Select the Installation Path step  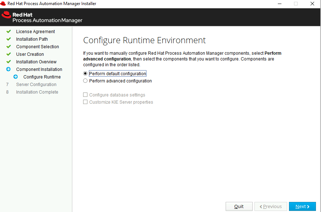pyautogui.click(x=32, y=39)
